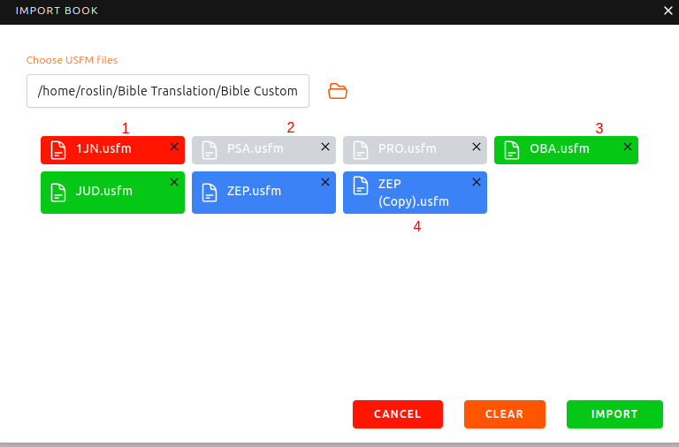Screen dimensions: 679x447
Task: Import the selected USFM books
Action: (614, 413)
